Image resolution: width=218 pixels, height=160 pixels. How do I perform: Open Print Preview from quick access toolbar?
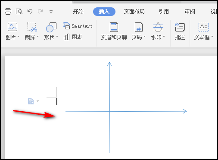(19, 12)
